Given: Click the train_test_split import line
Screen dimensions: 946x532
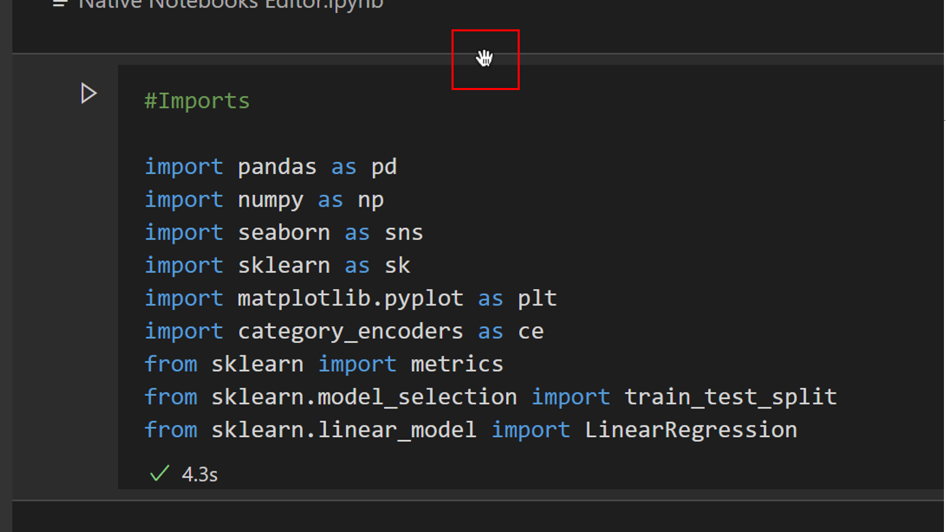Looking at the screenshot, I should (490, 396).
